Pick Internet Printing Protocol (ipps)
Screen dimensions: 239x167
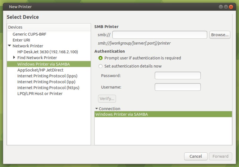[x=46, y=76]
